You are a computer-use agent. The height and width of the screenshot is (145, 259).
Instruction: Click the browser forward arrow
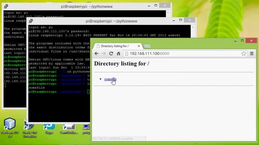coord(104,54)
